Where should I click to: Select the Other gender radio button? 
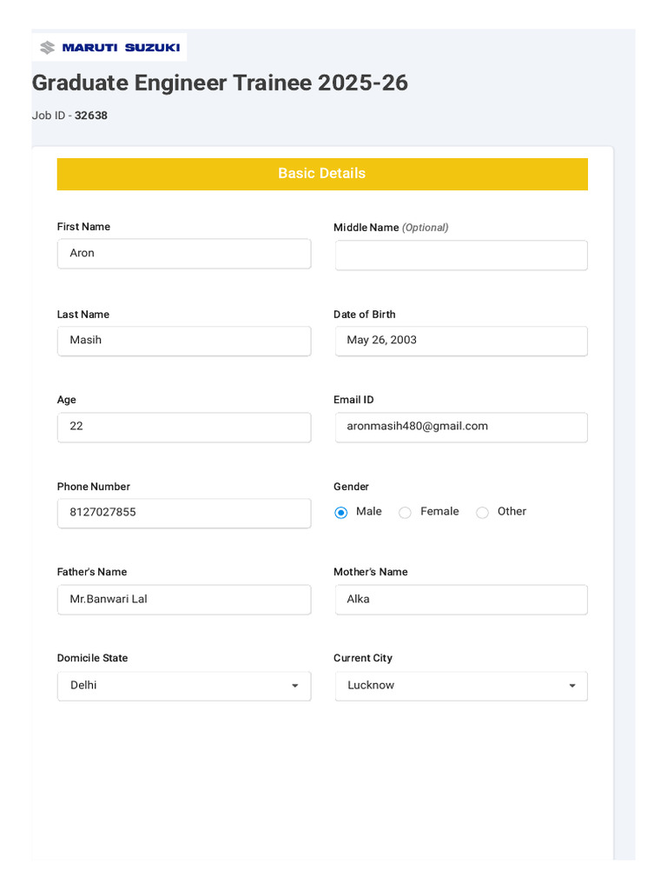(x=482, y=513)
